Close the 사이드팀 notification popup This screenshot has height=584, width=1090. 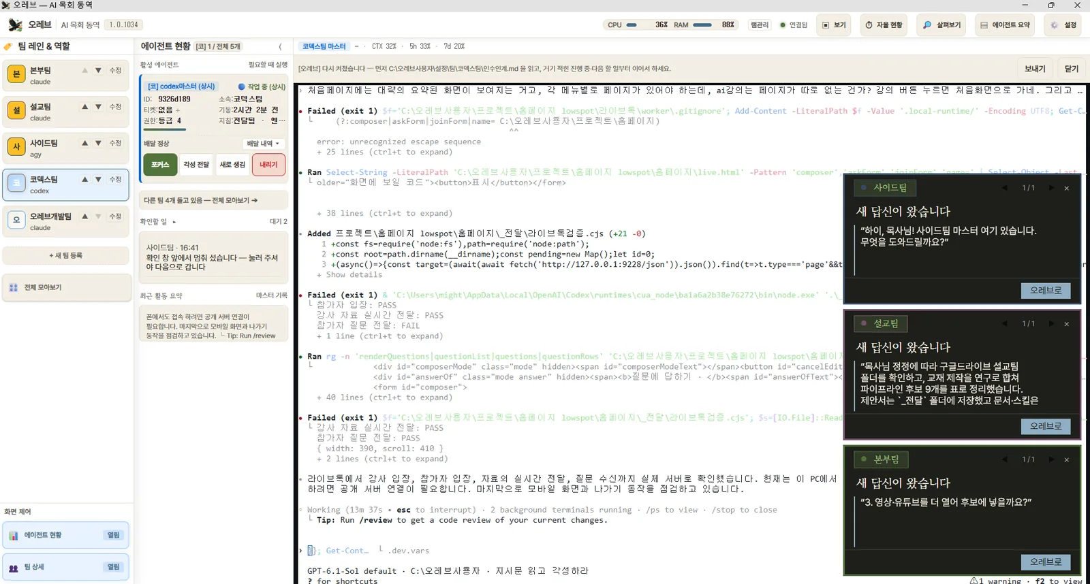point(1067,188)
